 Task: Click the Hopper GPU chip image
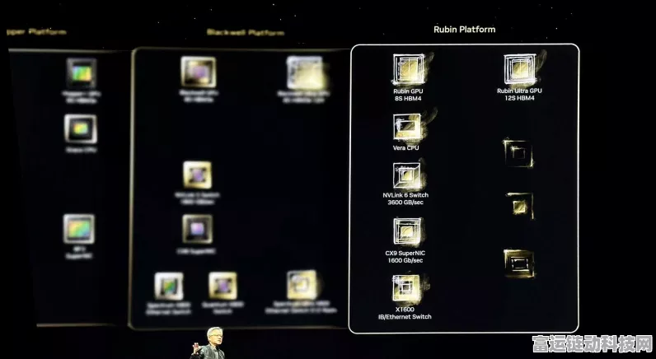[x=81, y=73]
